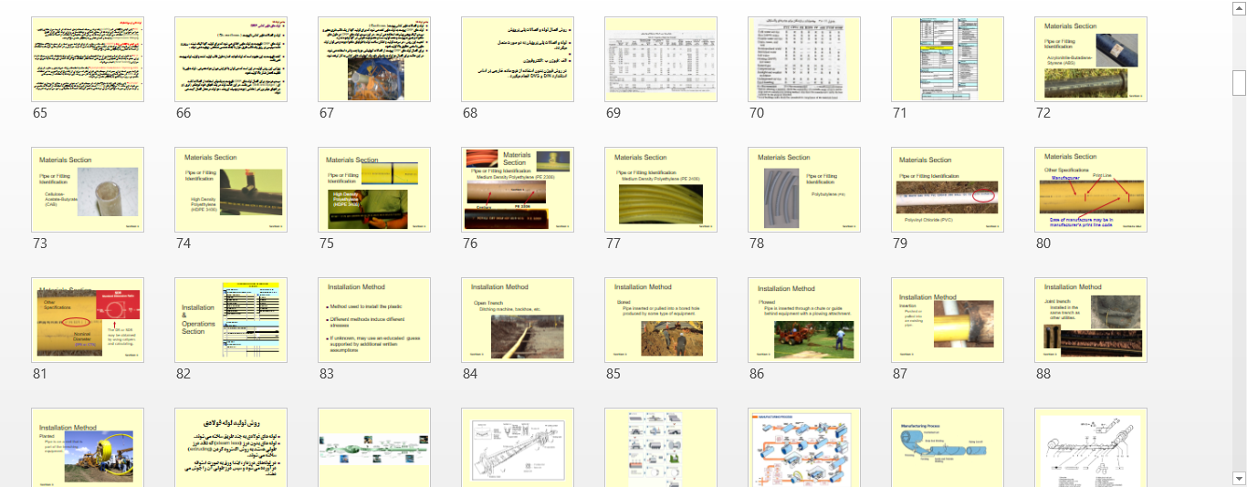1247x487 pixels.
Task: Click the vertical scrollbar thumb
Action: pos(1239,82)
